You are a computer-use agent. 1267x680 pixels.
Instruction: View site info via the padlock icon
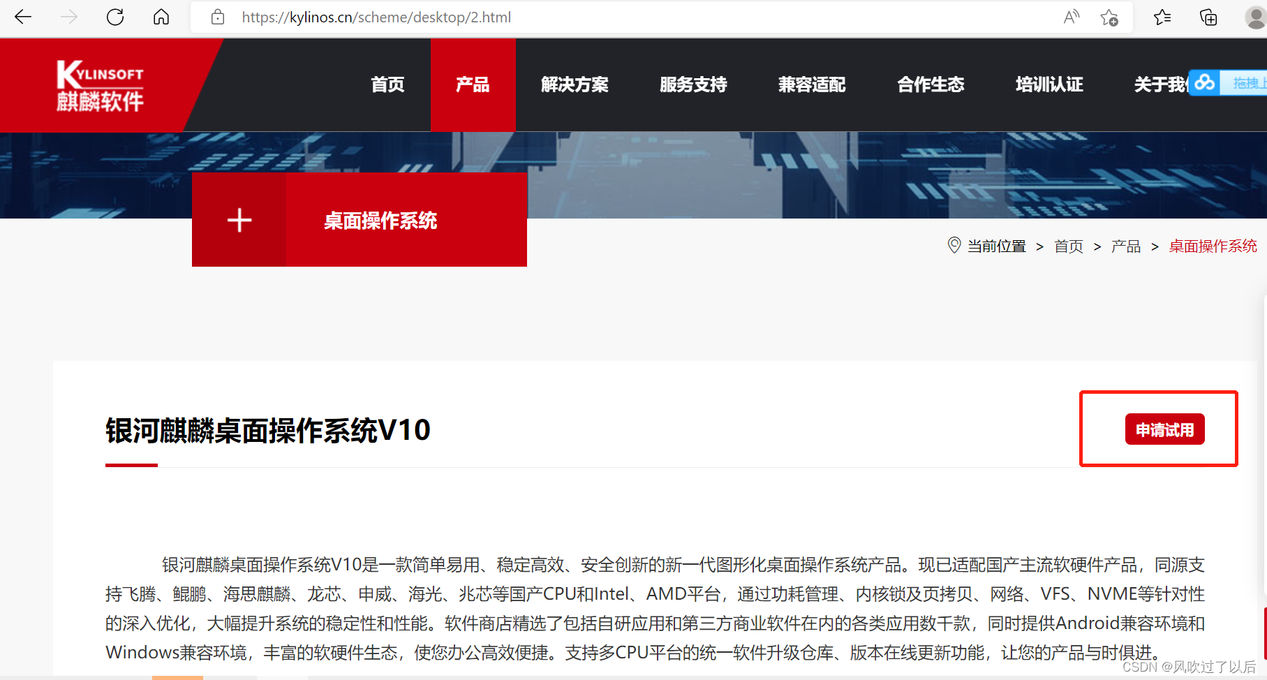(218, 17)
